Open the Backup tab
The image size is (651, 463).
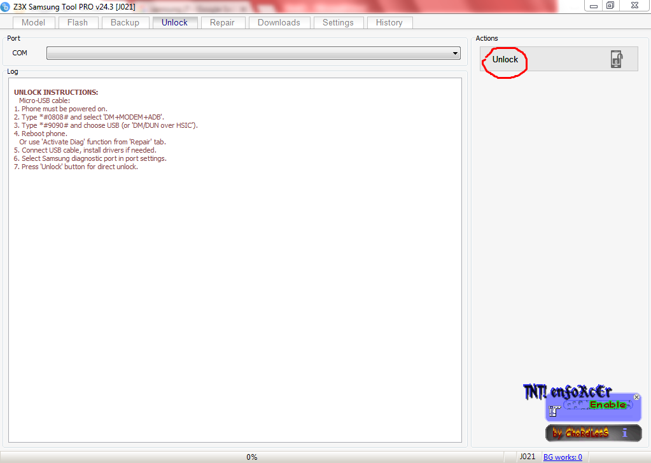click(125, 22)
